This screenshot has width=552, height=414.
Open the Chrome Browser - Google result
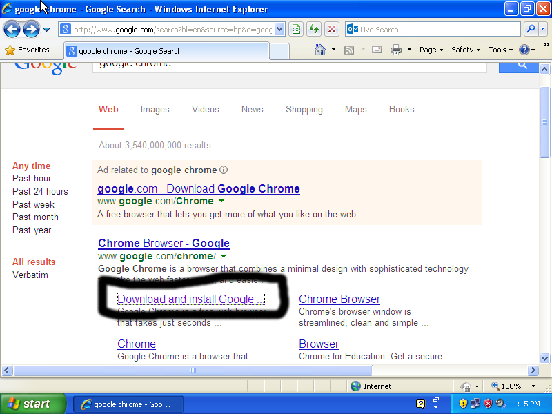pyautogui.click(x=164, y=244)
